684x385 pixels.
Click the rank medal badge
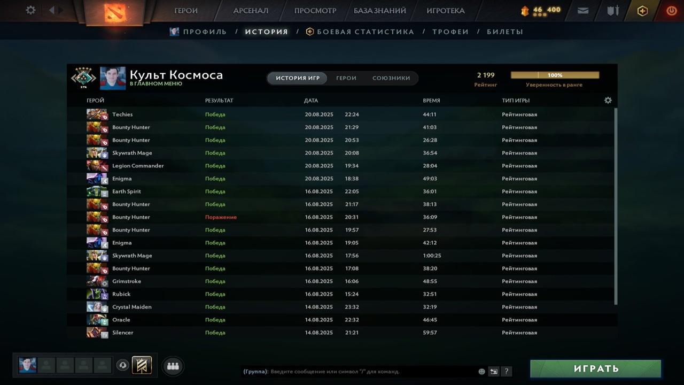coord(83,78)
